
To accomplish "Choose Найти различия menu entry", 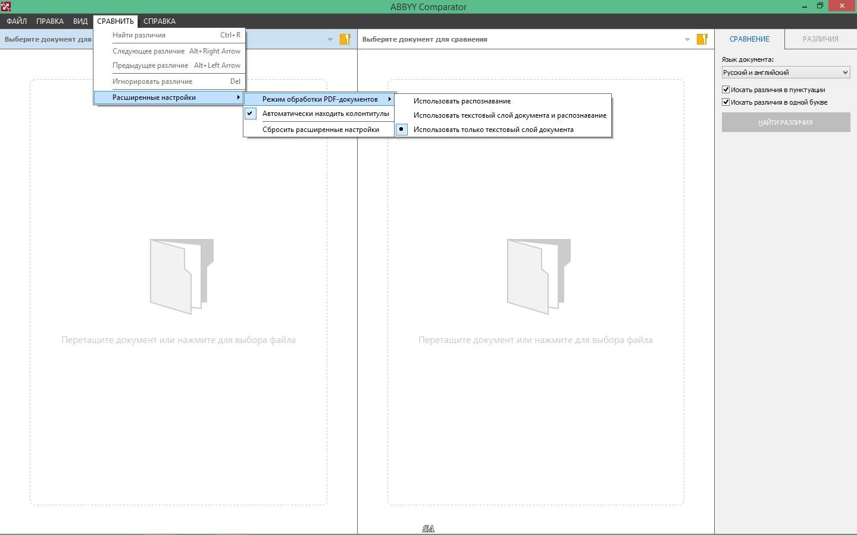I will (170, 35).
